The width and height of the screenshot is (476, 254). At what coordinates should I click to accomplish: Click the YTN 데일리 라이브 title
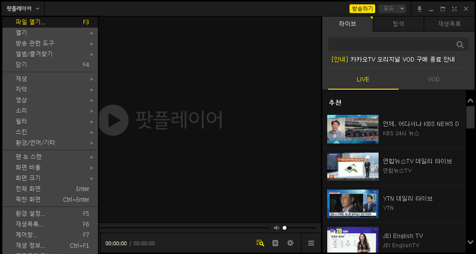pyautogui.click(x=408, y=198)
